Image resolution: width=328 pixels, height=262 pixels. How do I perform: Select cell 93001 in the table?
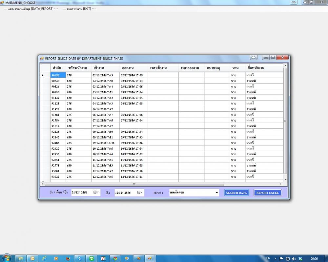(58, 171)
